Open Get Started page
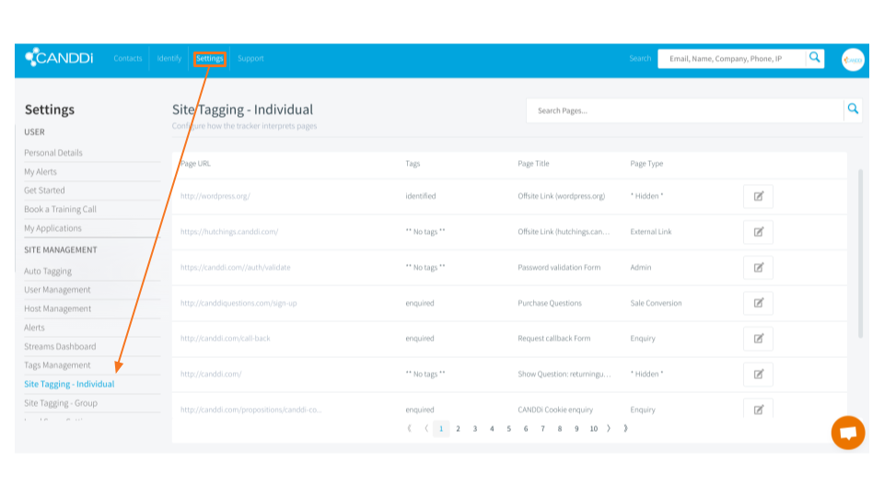The image size is (884, 497). click(44, 191)
